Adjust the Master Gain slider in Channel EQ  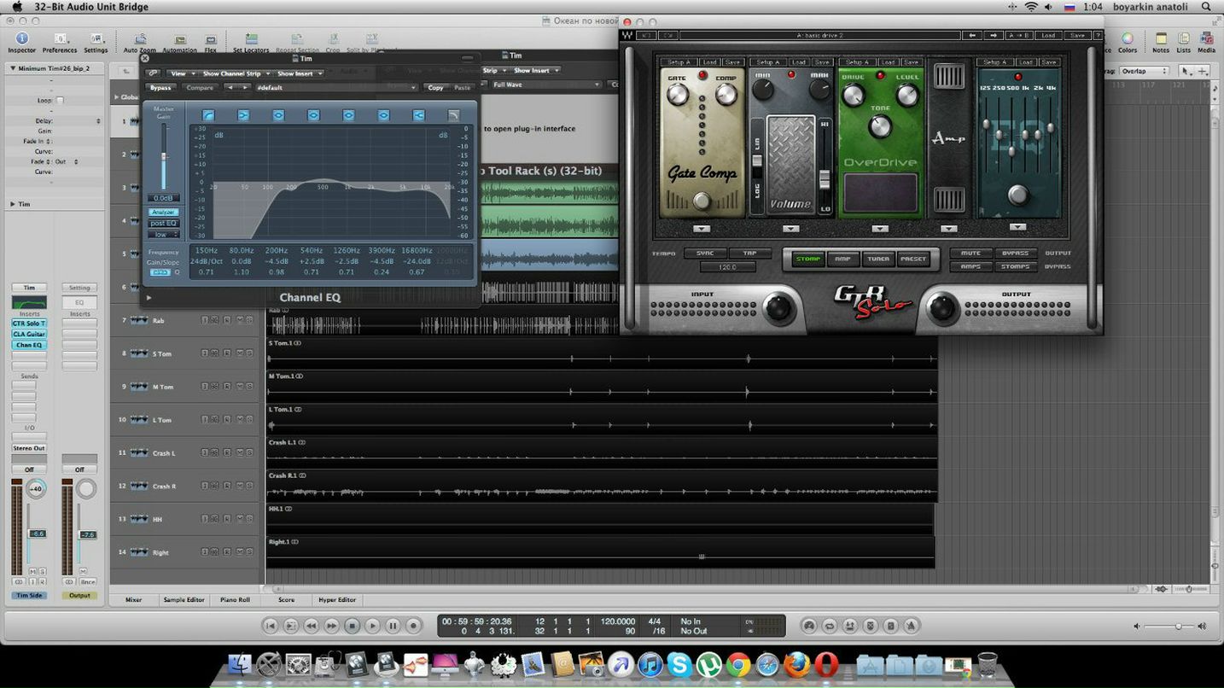(164, 156)
